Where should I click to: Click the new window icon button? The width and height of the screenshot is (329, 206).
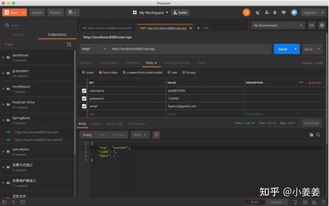(x=73, y=12)
